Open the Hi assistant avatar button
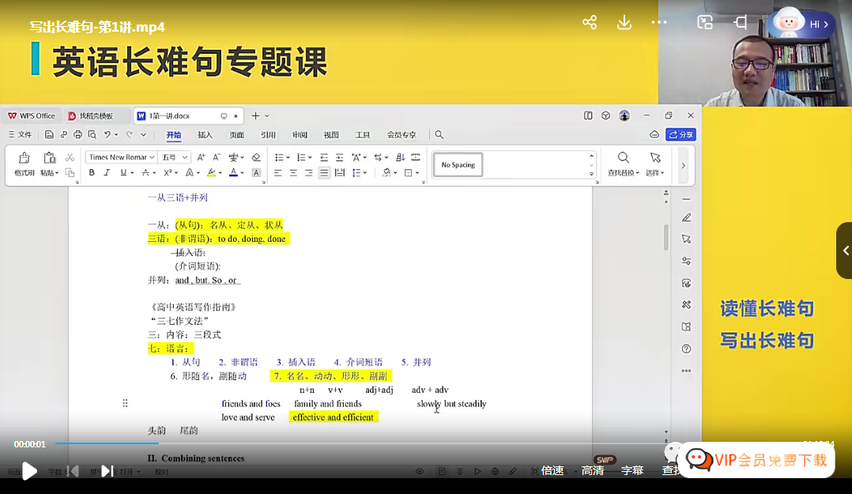 [x=802, y=23]
